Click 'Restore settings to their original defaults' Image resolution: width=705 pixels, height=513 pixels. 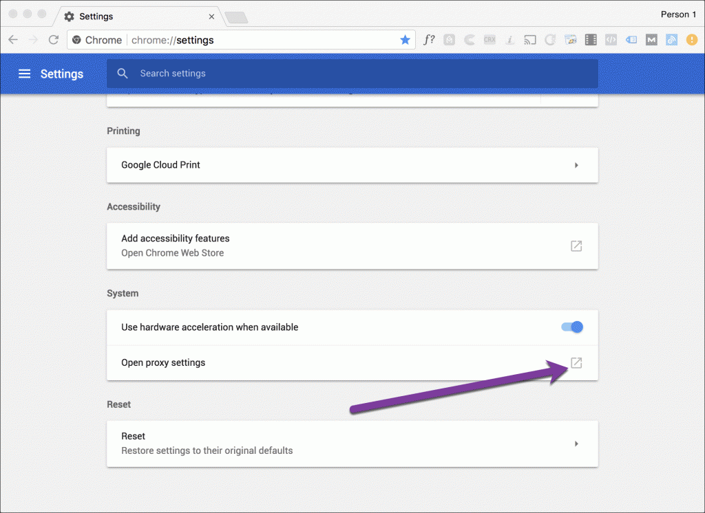[x=207, y=450]
